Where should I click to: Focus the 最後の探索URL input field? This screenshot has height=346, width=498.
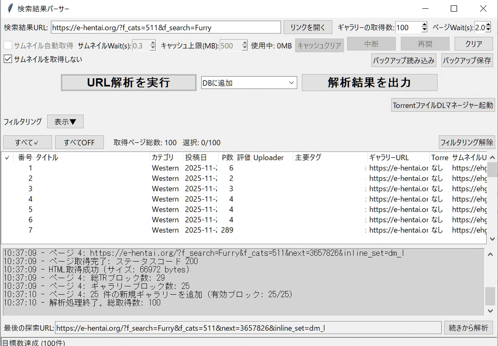(248, 328)
